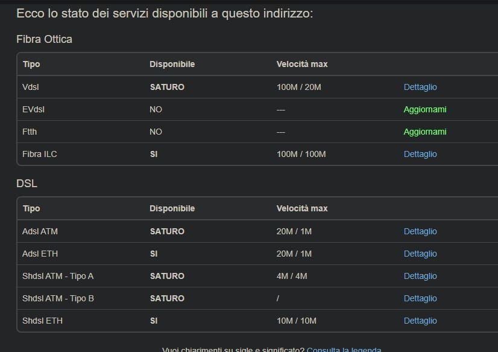Select the Shdsl ETH type cell

pos(42,321)
